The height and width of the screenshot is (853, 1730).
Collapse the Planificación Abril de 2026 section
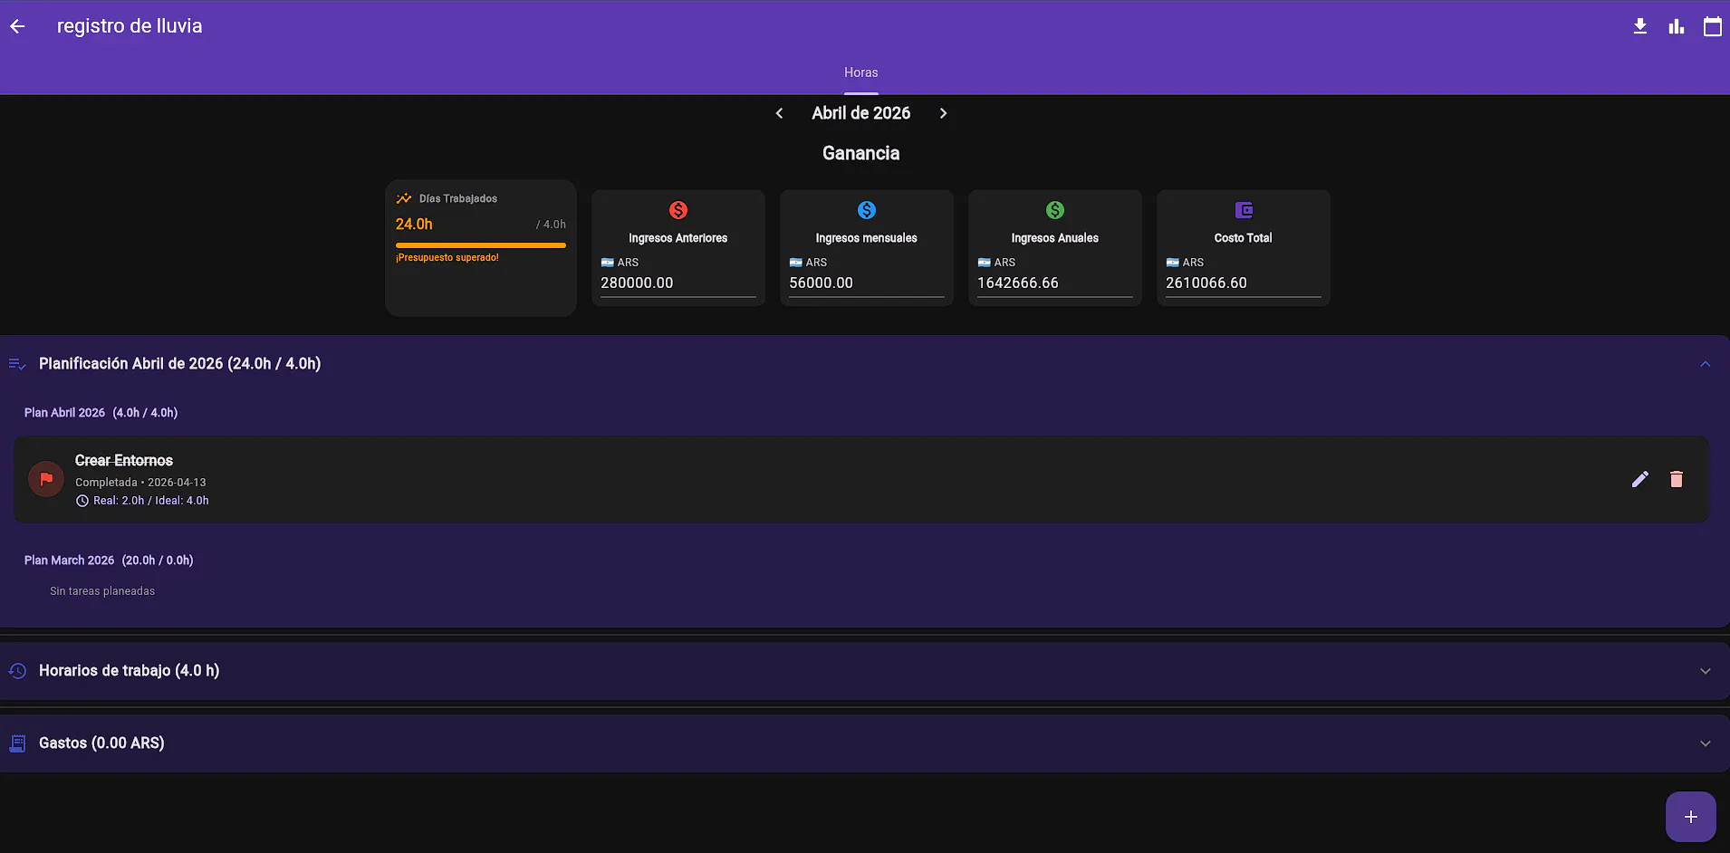pos(1706,364)
